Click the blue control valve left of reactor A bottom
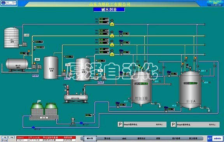Viewport: 224px width, 142px height. [166, 109]
